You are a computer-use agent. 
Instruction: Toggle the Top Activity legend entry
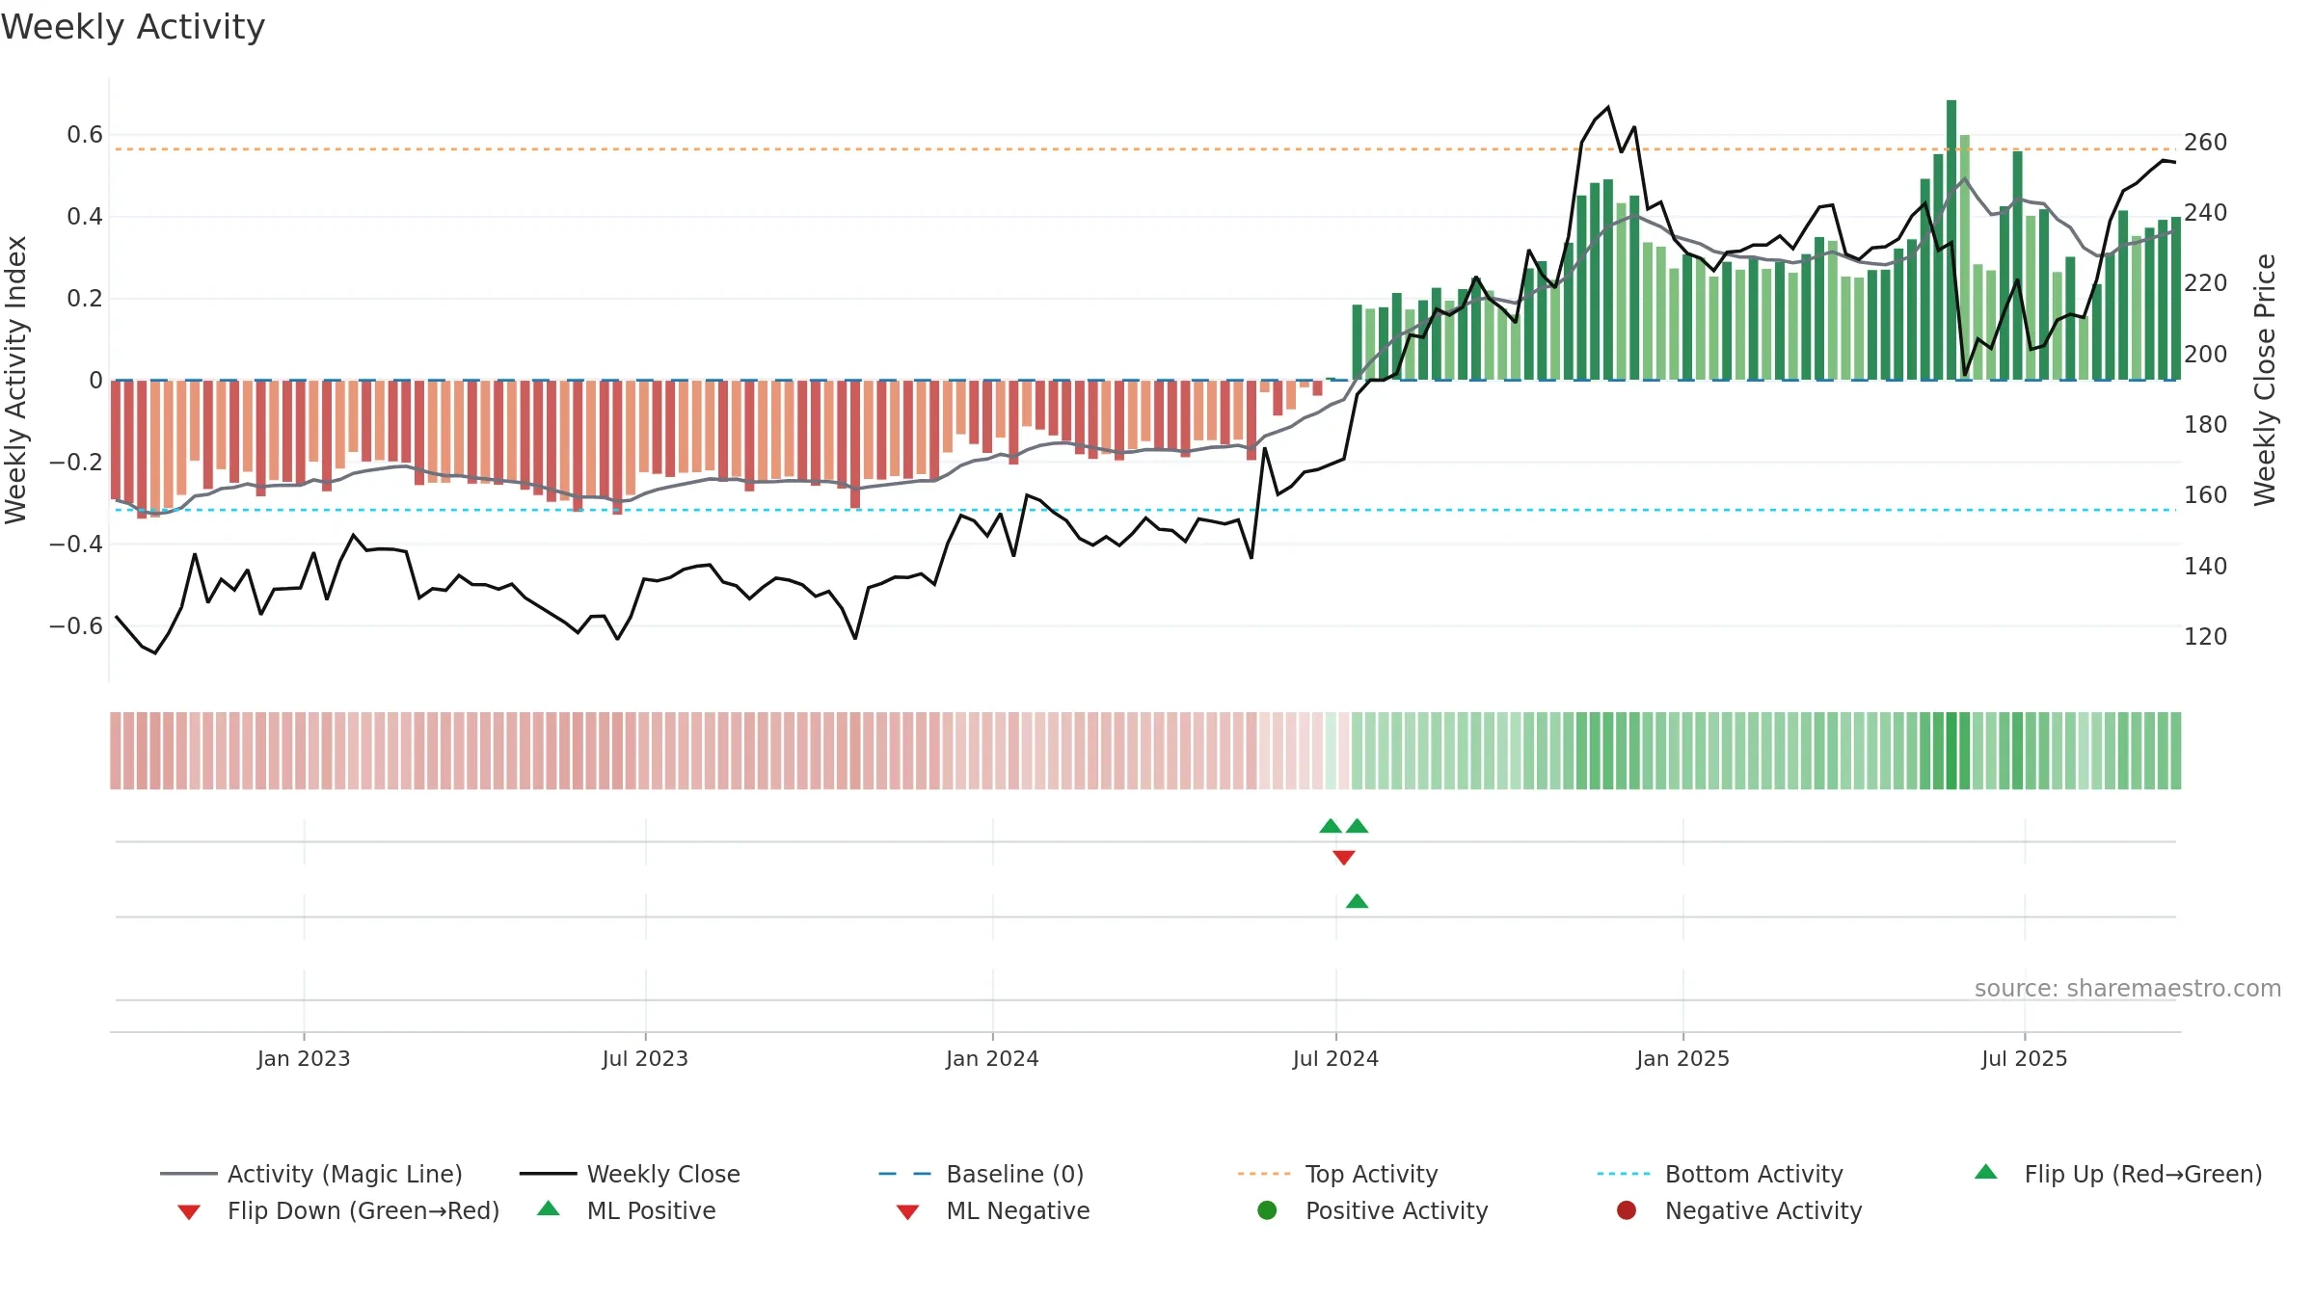pos(1337,1174)
